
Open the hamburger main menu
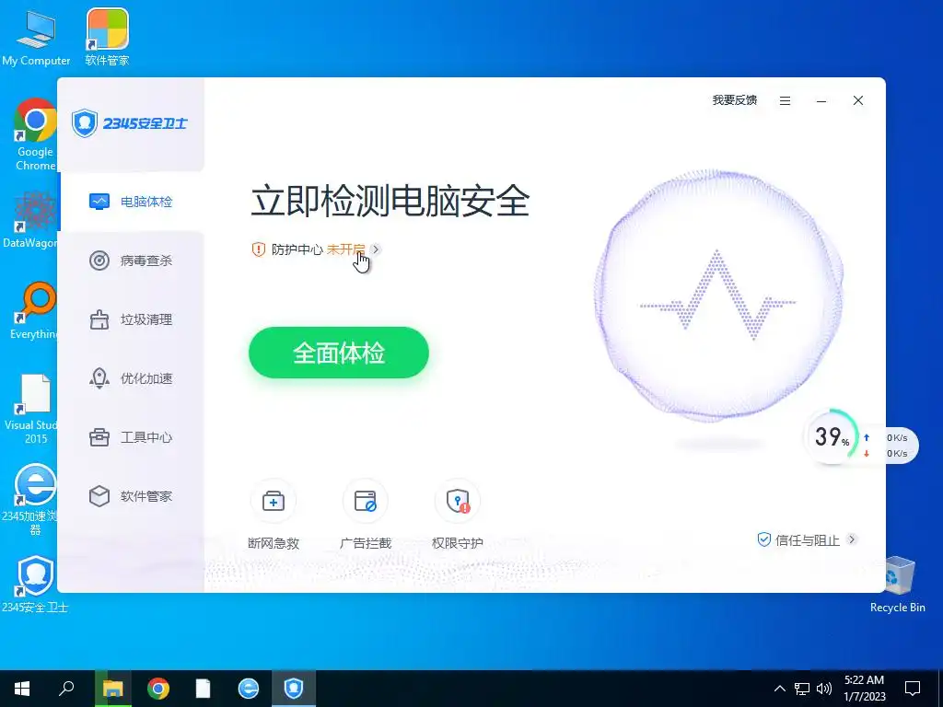coord(785,101)
